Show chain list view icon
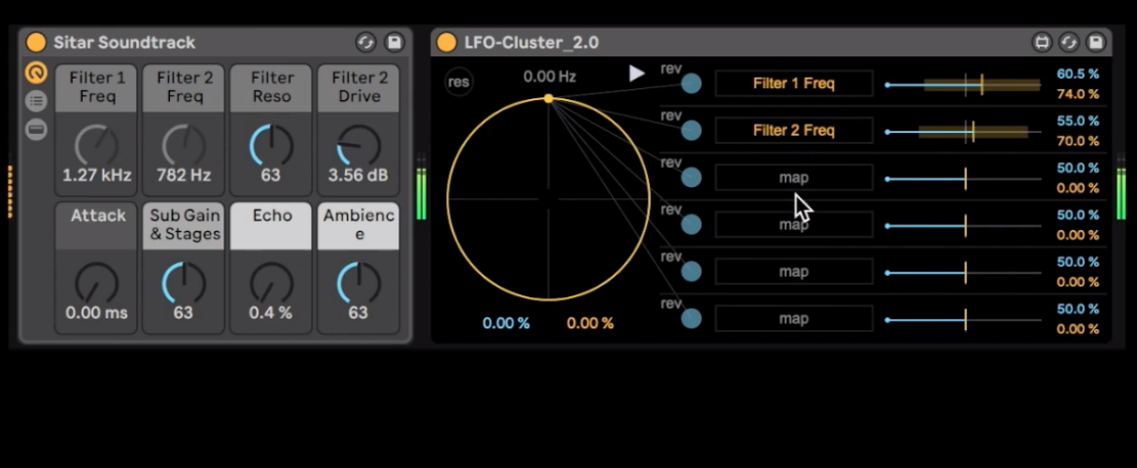The image size is (1137, 468). (36, 101)
